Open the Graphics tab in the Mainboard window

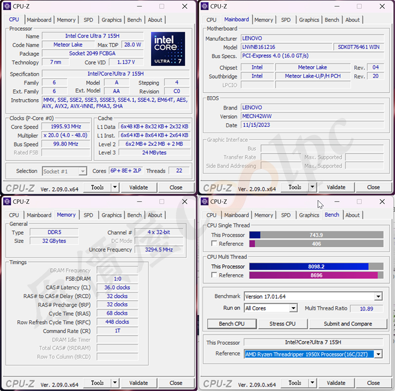click(x=309, y=20)
